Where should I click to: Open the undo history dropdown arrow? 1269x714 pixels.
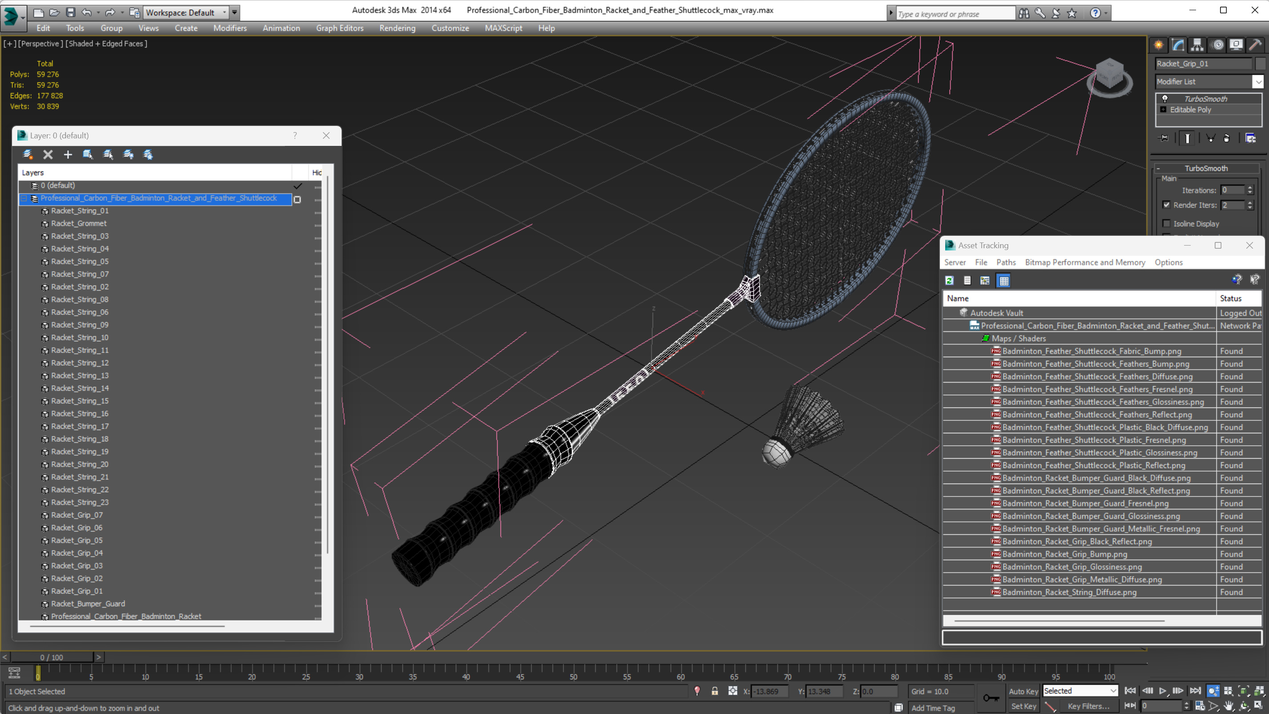click(x=98, y=13)
